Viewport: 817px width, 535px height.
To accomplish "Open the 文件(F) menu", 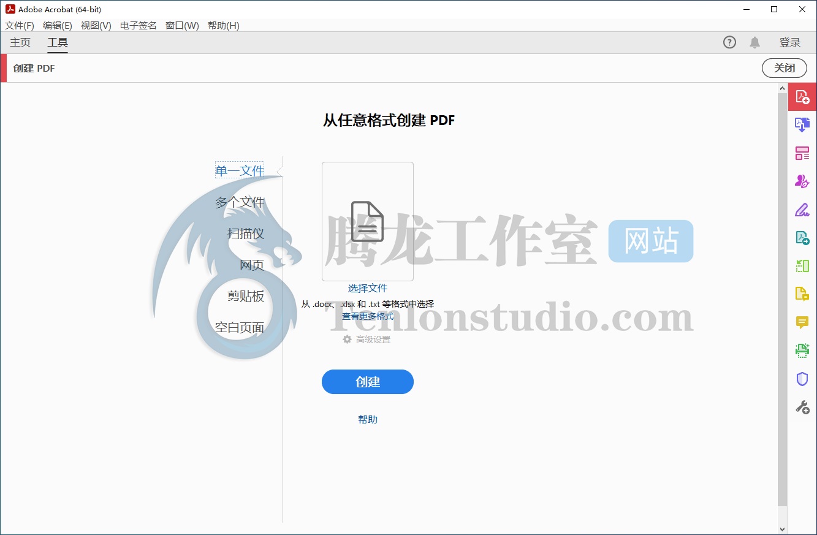I will [x=20, y=25].
